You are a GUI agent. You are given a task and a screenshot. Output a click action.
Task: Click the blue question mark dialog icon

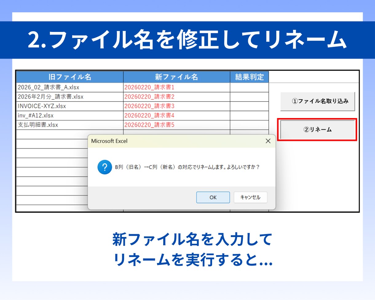[105, 167]
